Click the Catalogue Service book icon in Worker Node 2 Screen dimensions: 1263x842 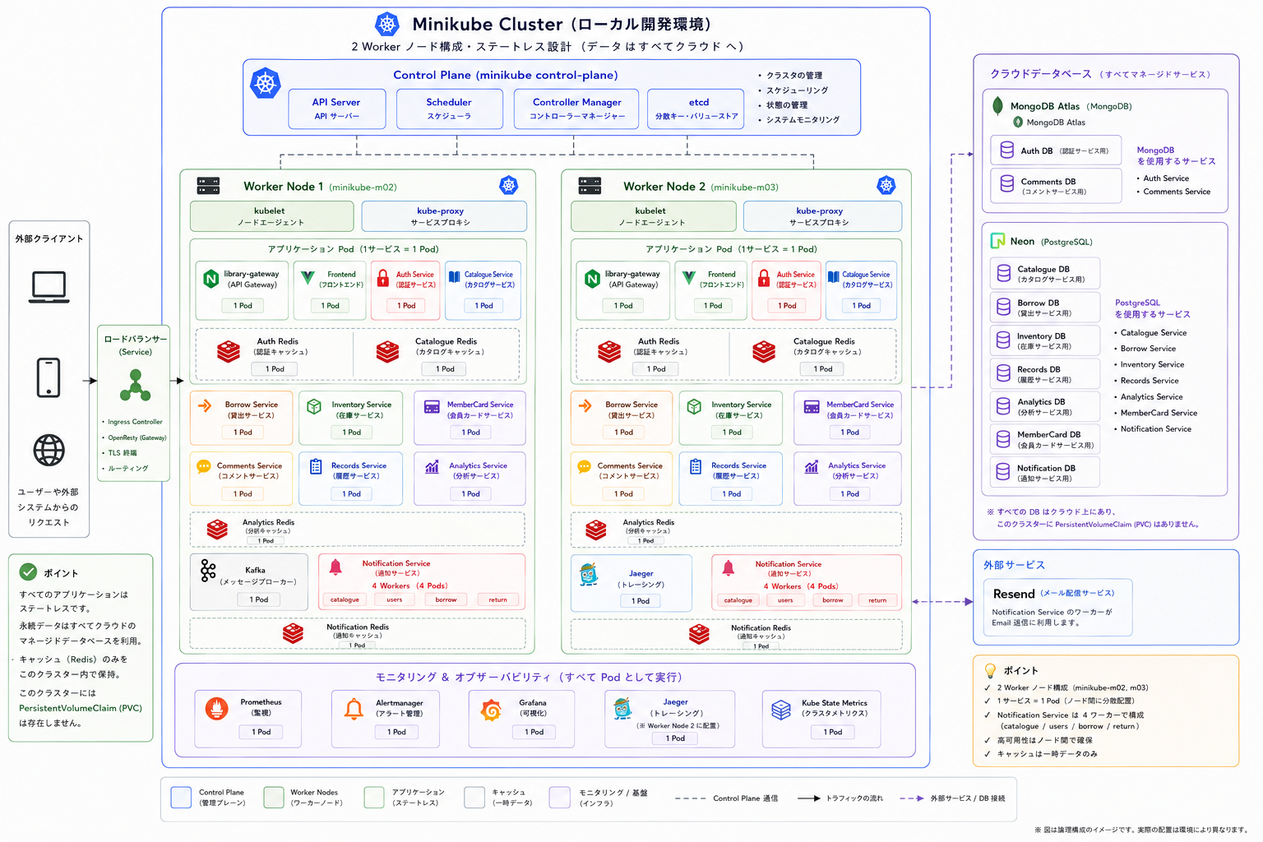pos(833,277)
